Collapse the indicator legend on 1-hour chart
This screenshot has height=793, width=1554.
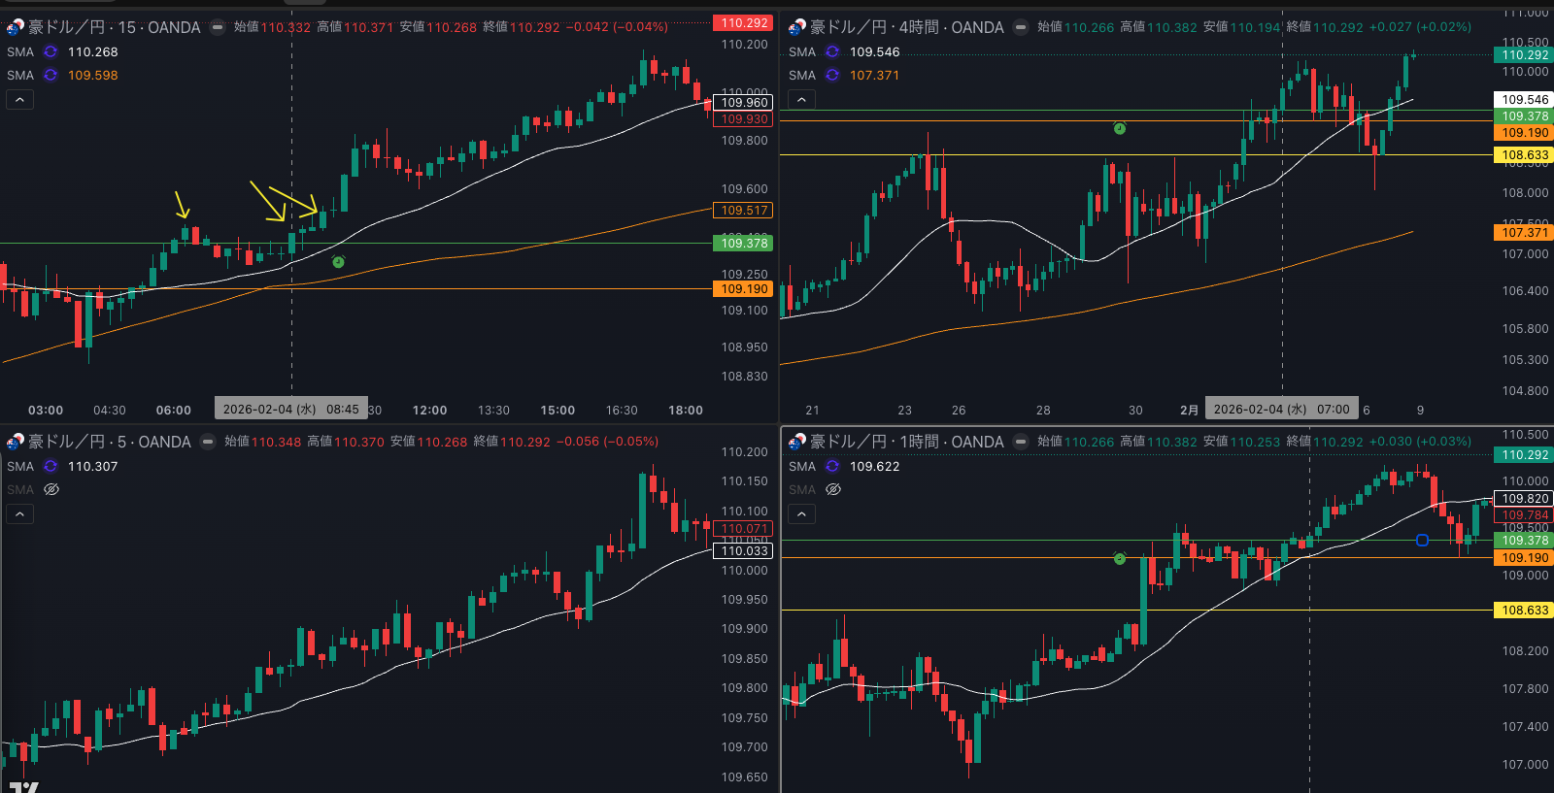coord(801,513)
